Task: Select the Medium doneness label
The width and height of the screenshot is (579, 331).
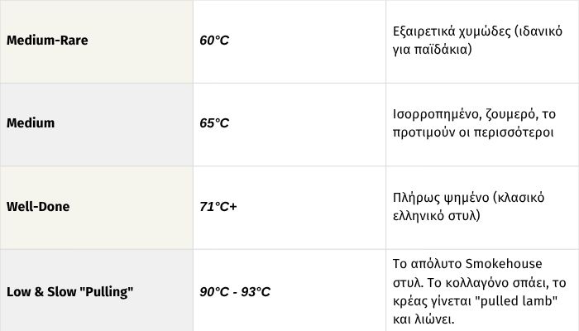Action: [x=31, y=123]
